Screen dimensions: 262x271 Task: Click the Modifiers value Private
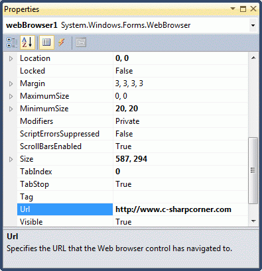point(127,121)
